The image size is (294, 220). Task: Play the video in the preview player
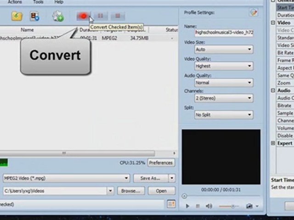(187, 206)
